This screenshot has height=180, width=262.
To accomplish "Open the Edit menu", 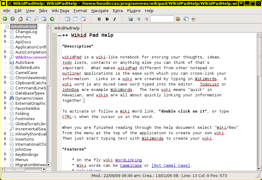I will pos(18,11).
